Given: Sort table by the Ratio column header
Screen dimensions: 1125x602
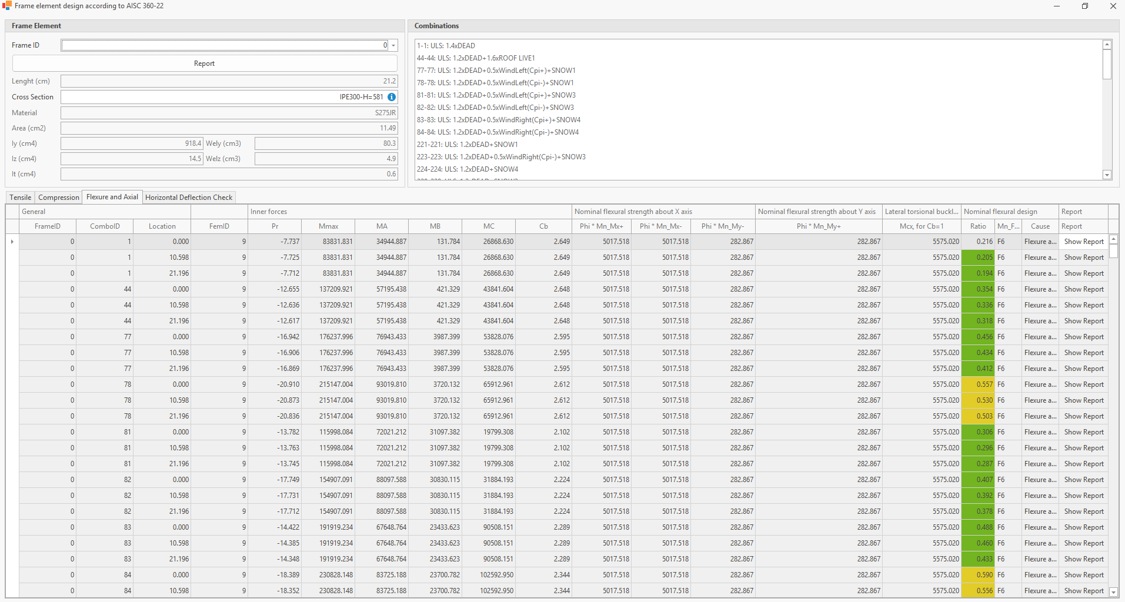Looking at the screenshot, I should click(x=978, y=226).
